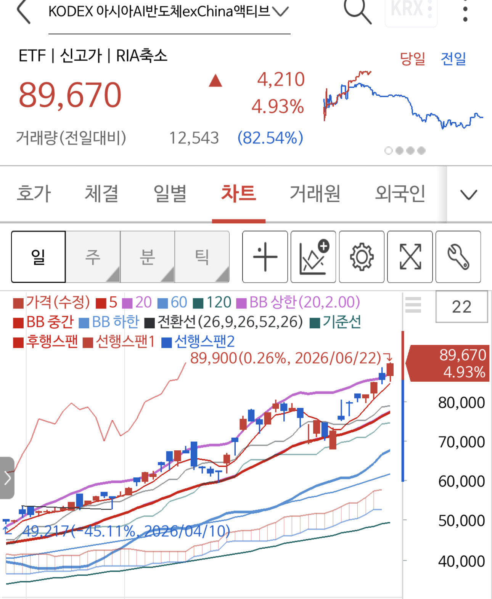Expand more tabs with the chevron
The width and height of the screenshot is (492, 599).
click(469, 195)
